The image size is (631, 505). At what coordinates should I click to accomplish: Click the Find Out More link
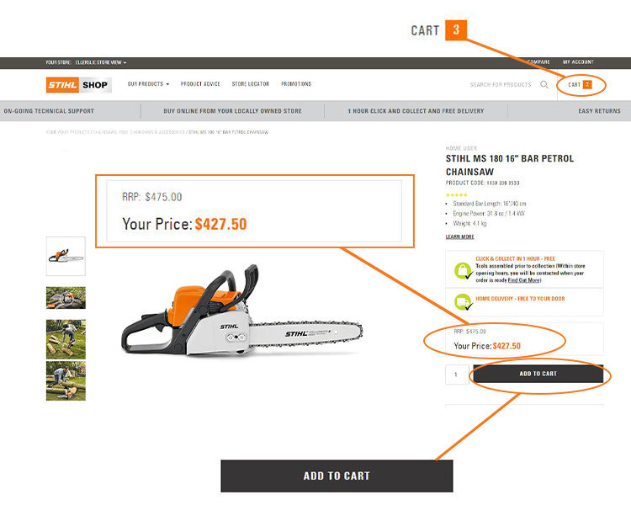[524, 280]
